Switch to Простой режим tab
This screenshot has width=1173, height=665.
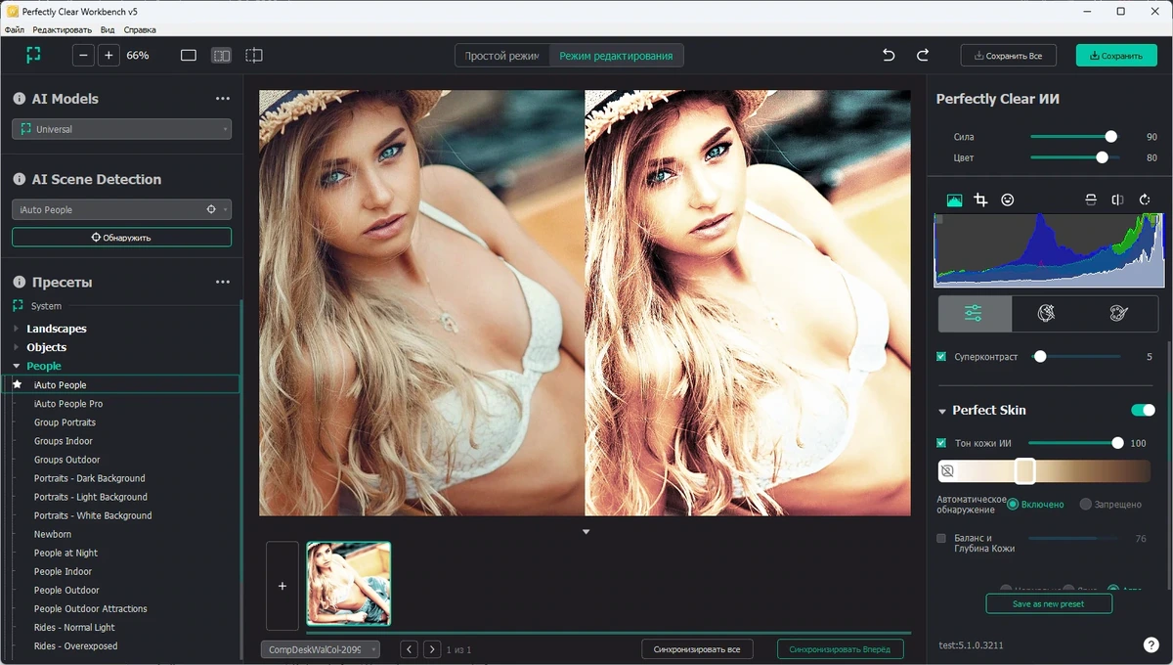pyautogui.click(x=501, y=56)
